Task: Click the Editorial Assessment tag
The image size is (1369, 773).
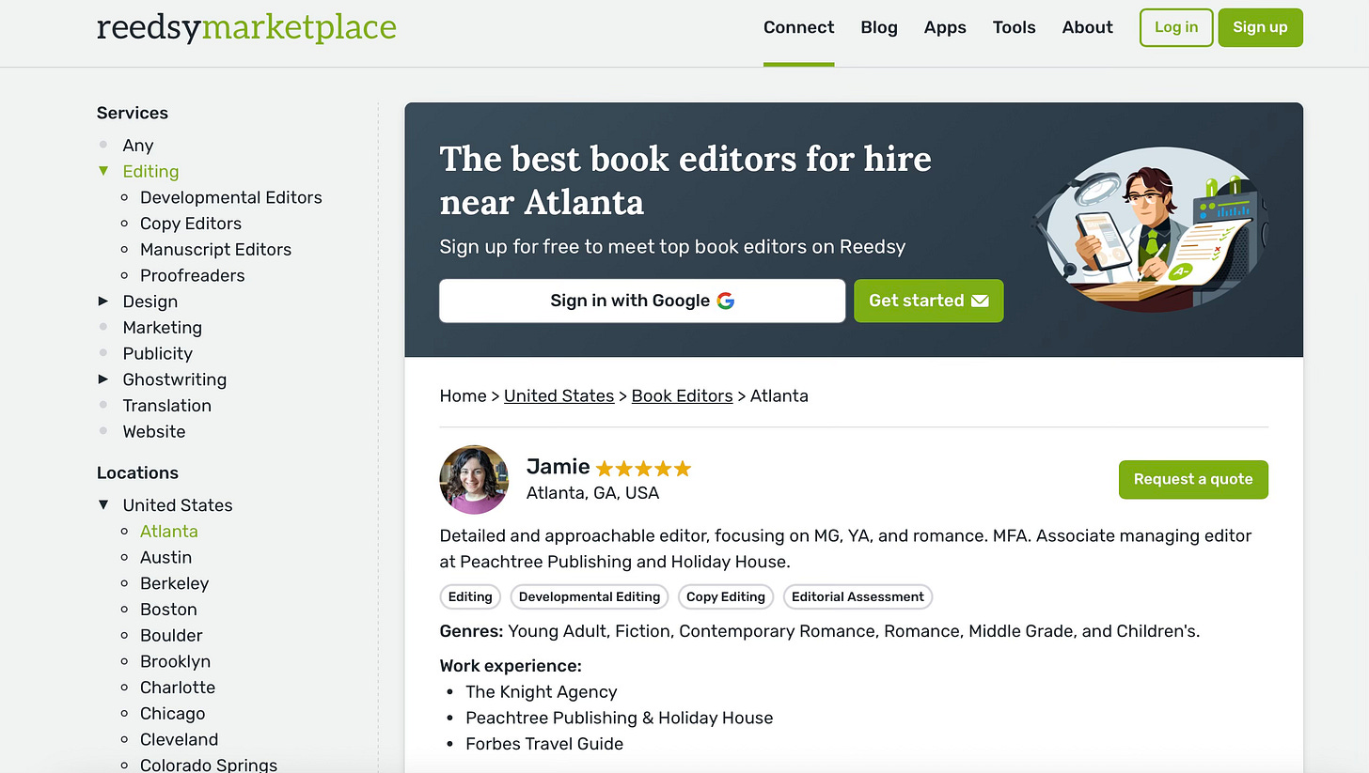Action: pyautogui.click(x=858, y=596)
